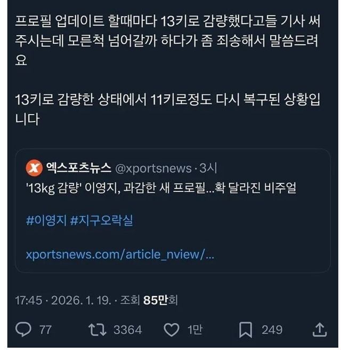
Task: Click the 77 replies count
Action: (46, 330)
